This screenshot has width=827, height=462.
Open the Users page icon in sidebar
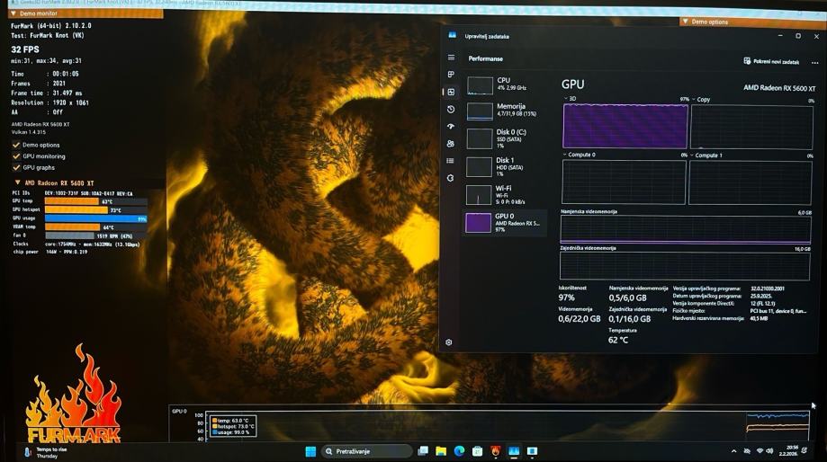click(451, 143)
